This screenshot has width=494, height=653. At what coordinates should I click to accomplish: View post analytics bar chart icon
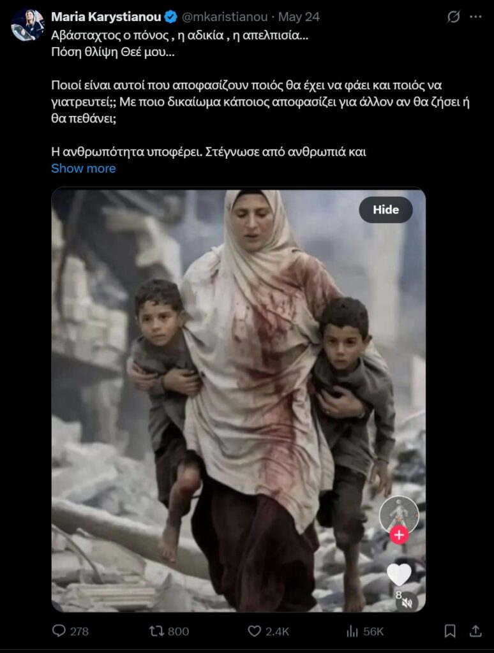click(352, 631)
